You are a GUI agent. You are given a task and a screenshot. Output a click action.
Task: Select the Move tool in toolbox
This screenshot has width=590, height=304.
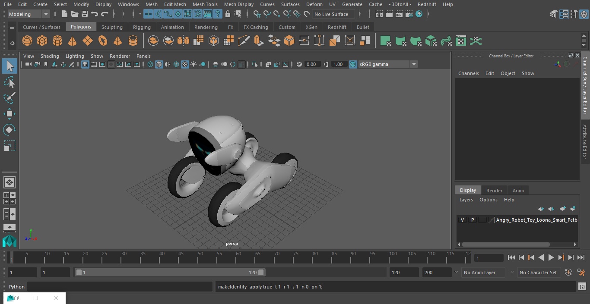click(10, 114)
